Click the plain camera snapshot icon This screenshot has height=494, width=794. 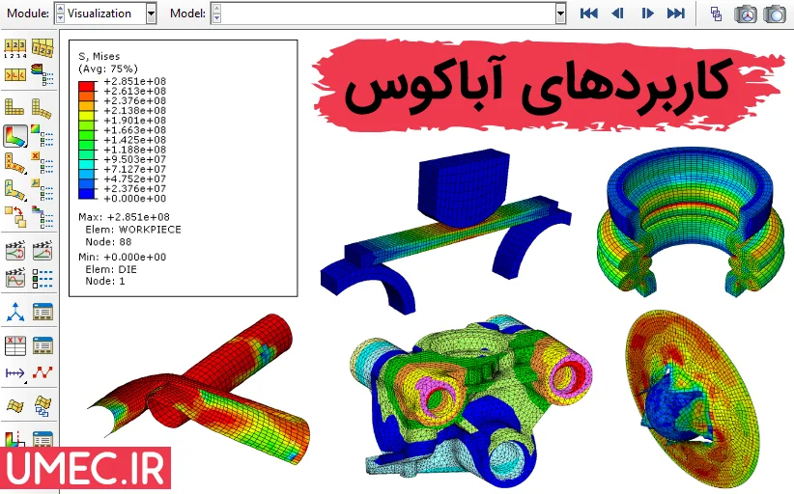(775, 14)
